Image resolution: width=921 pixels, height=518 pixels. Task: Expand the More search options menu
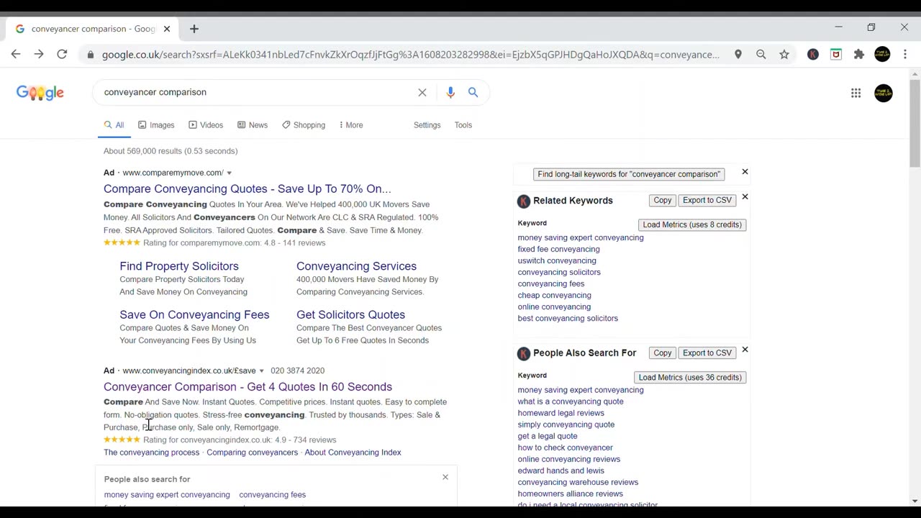pos(351,125)
